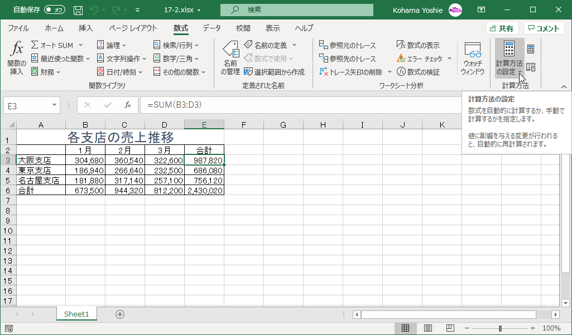Run エラーチェック on the worksheet
Screen dimensions: 572x335
[x=421, y=57]
